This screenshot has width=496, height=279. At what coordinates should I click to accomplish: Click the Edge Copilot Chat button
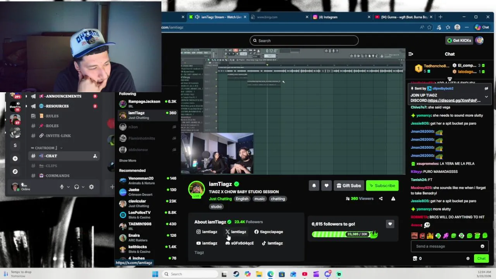(482, 27)
